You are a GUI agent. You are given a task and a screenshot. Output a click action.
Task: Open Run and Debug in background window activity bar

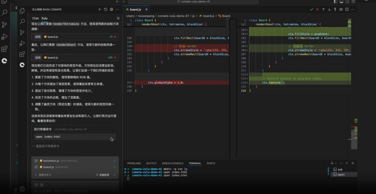click(4, 37)
